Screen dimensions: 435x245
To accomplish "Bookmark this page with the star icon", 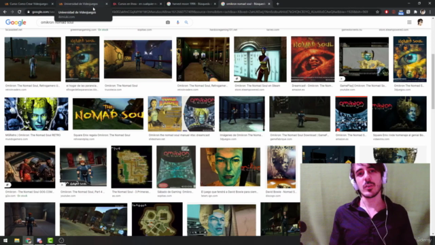I will tap(377, 12).
